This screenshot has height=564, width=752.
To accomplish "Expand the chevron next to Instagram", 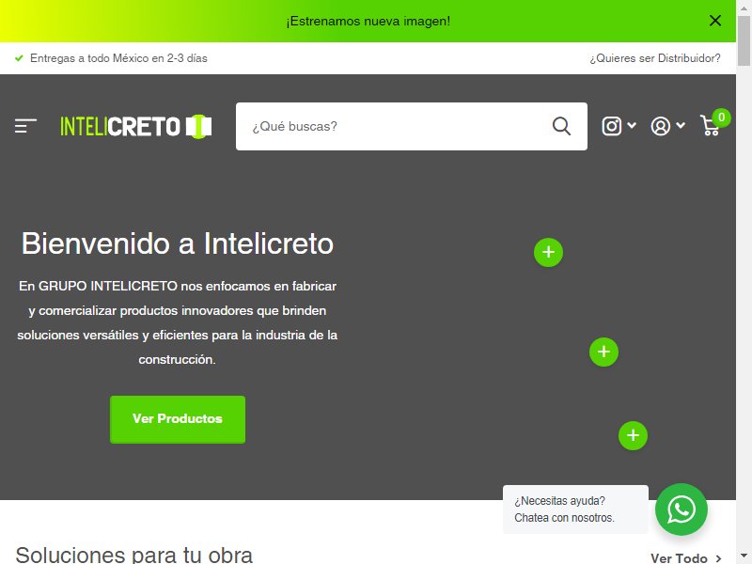I will 632,126.
